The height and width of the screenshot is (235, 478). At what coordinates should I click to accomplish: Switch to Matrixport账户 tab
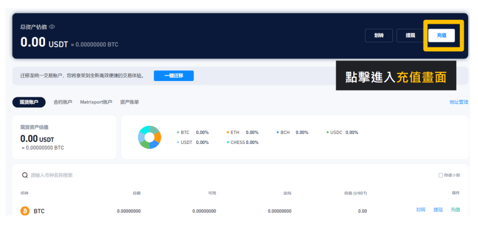tap(96, 102)
